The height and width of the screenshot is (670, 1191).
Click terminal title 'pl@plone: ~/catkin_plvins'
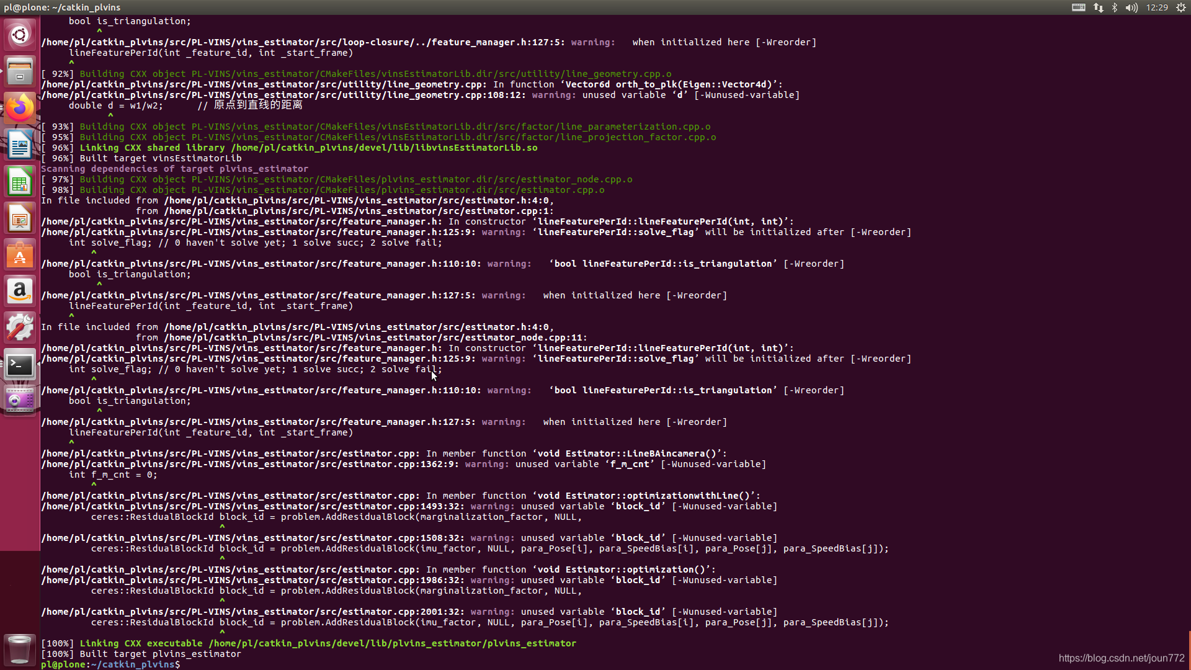point(62,7)
